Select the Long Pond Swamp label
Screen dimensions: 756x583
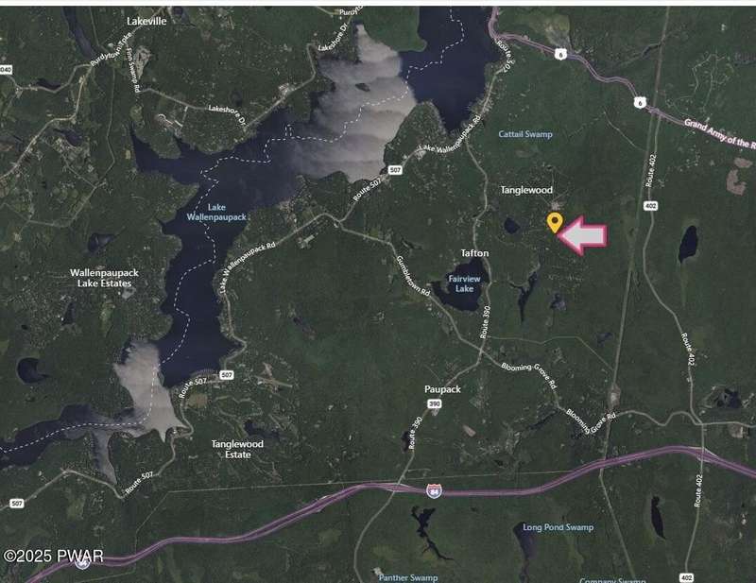(558, 527)
